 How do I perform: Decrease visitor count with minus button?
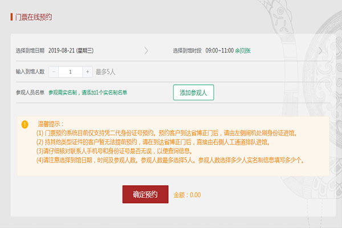click(54, 72)
